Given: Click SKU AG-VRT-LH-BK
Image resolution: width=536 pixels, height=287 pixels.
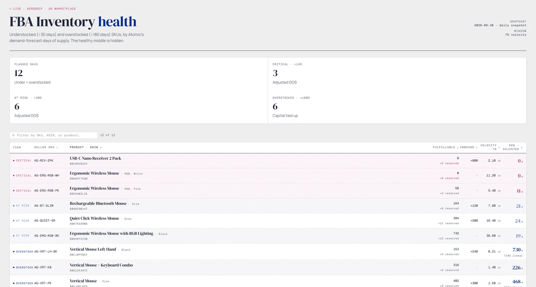Looking at the screenshot, I should tap(46, 252).
